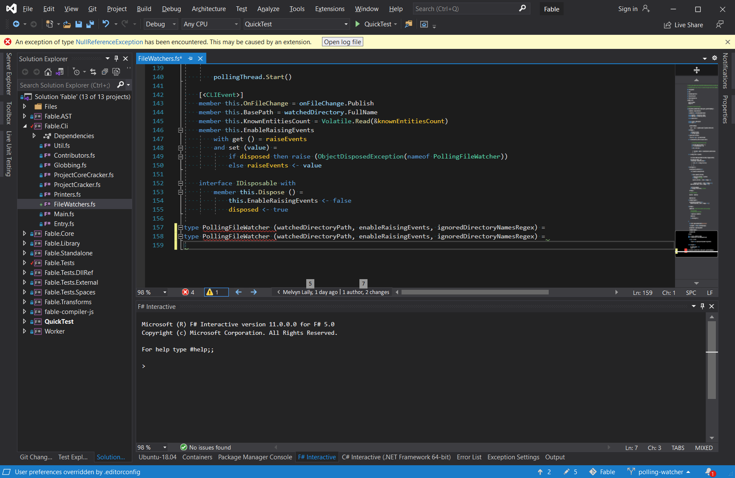Follow the NullReferenceException link

pyautogui.click(x=109, y=42)
